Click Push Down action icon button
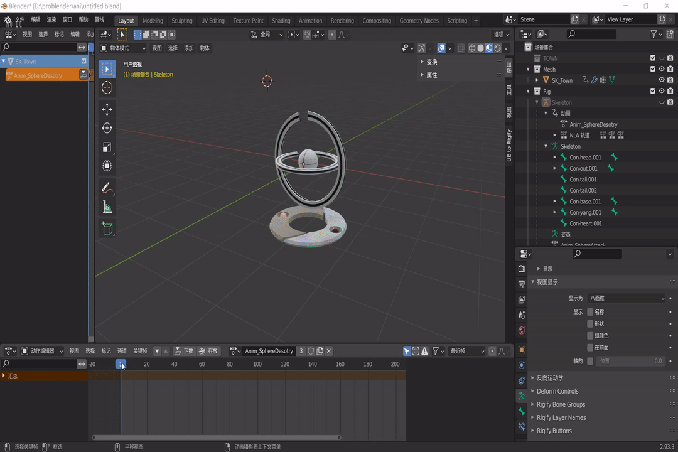This screenshot has height=452, width=678. (x=184, y=351)
